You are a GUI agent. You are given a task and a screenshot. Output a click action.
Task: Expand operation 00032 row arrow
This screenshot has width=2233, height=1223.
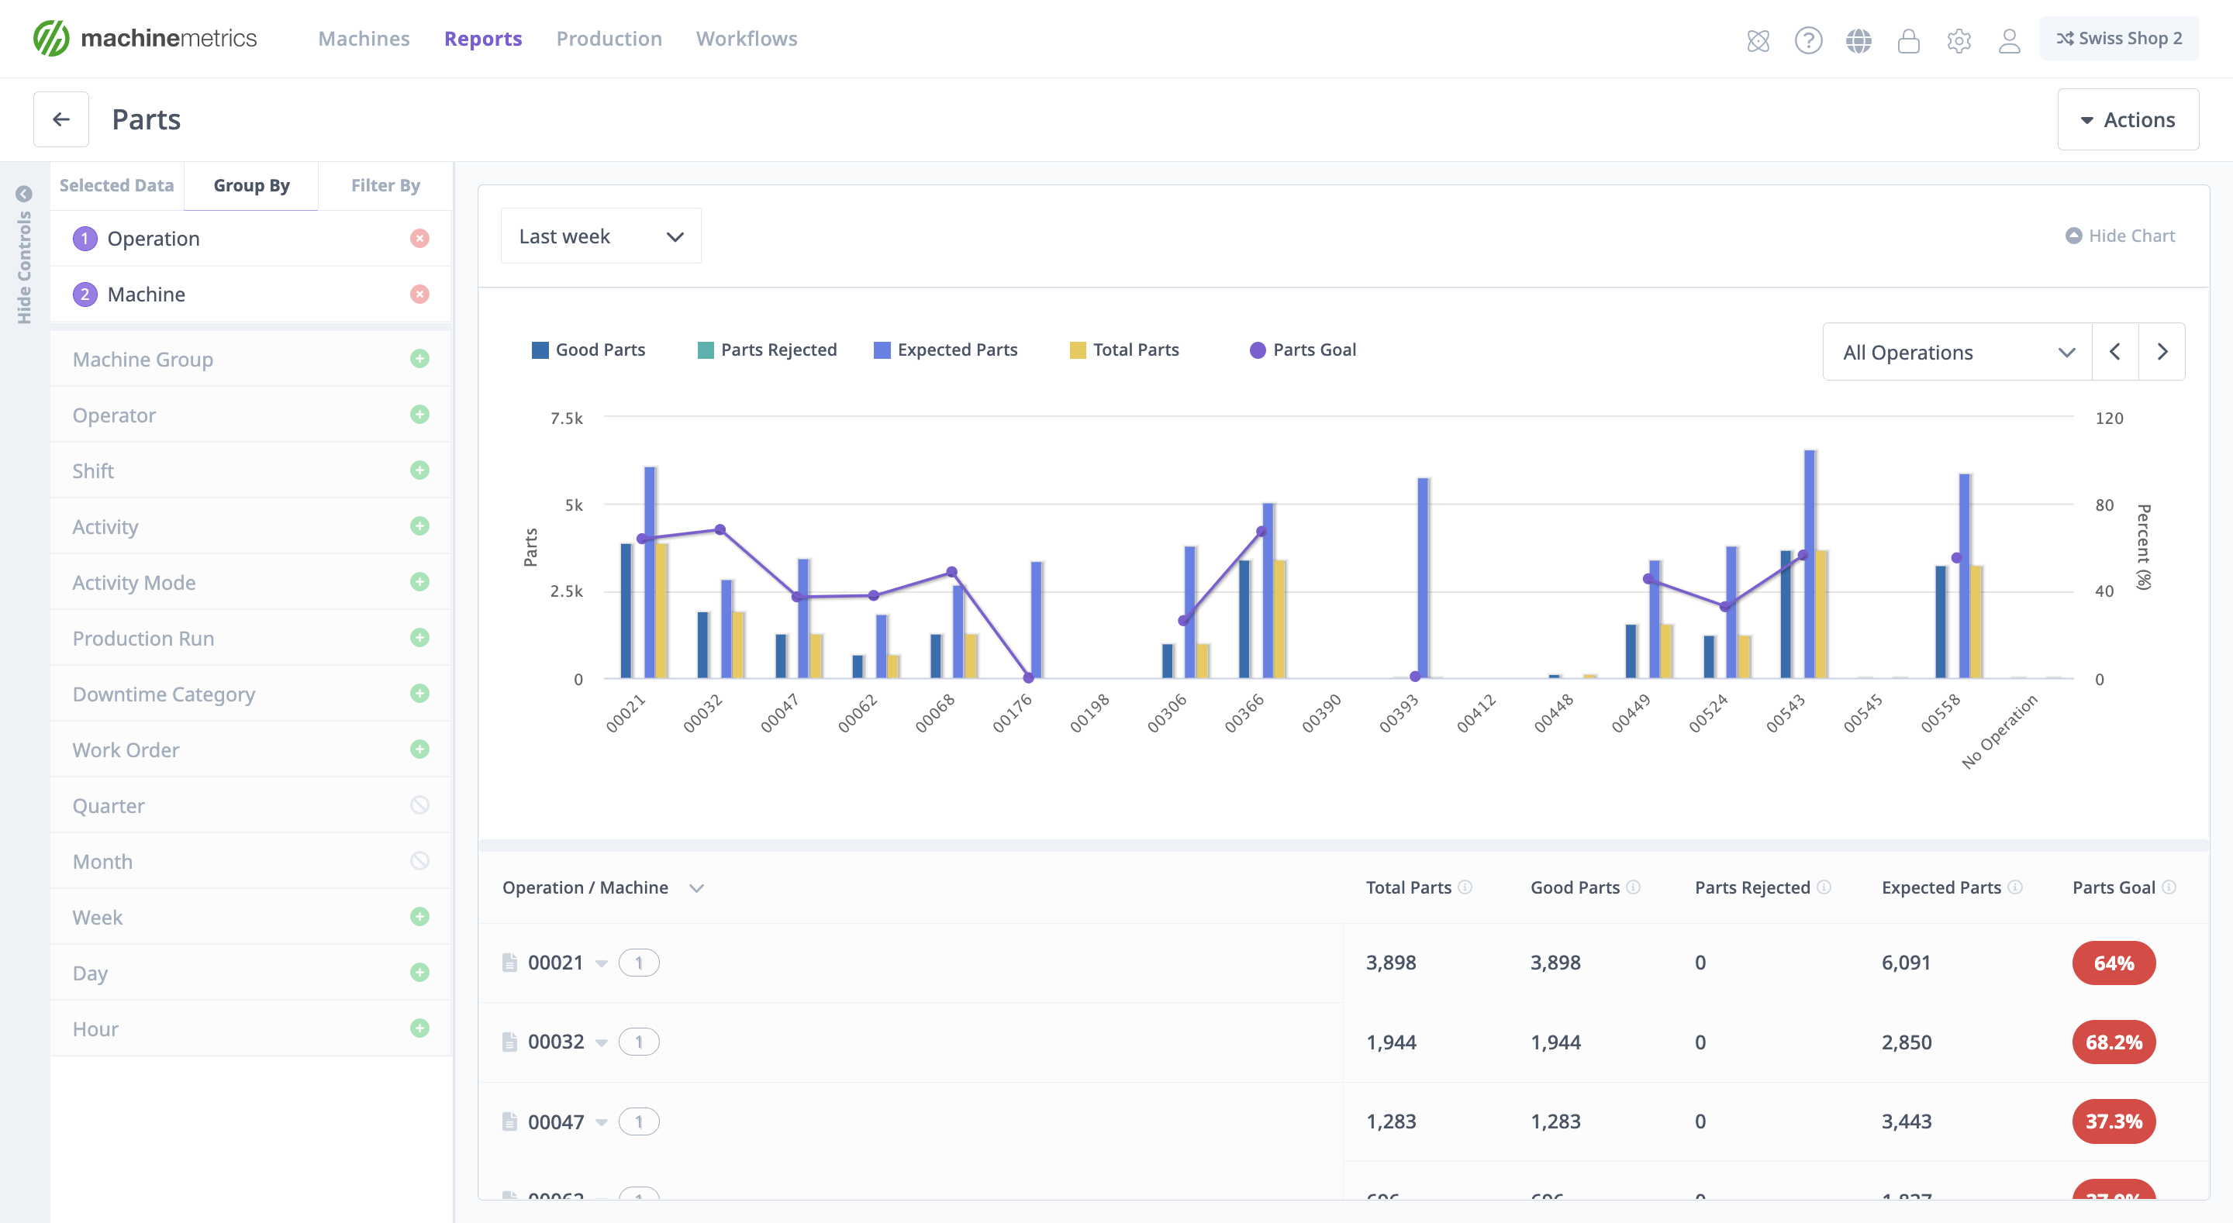coord(601,1042)
